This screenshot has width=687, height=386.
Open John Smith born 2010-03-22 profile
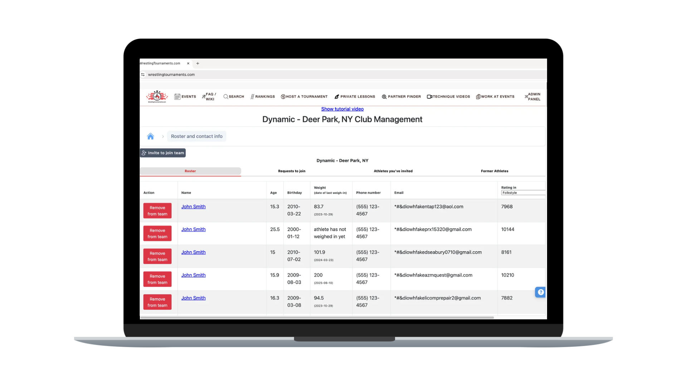193,207
